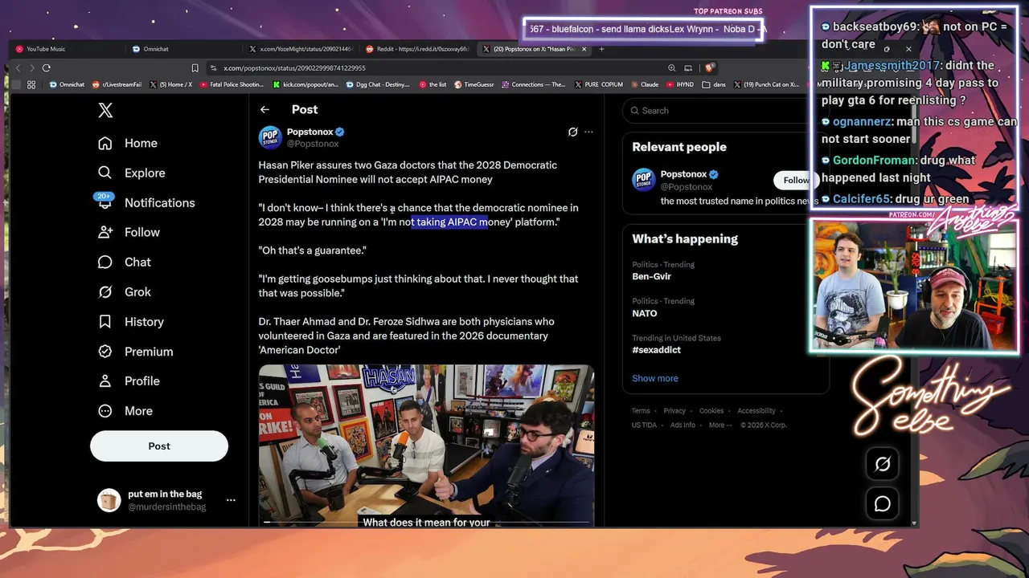Go to Profile in the sidebar
1029x578 pixels.
click(129, 381)
